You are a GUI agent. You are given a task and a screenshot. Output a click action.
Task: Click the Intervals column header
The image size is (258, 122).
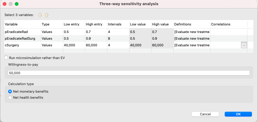pyautogui.click(x=118, y=24)
